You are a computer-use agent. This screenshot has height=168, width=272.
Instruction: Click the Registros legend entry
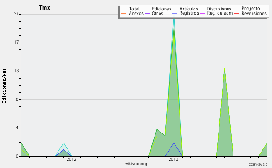tap(185, 13)
